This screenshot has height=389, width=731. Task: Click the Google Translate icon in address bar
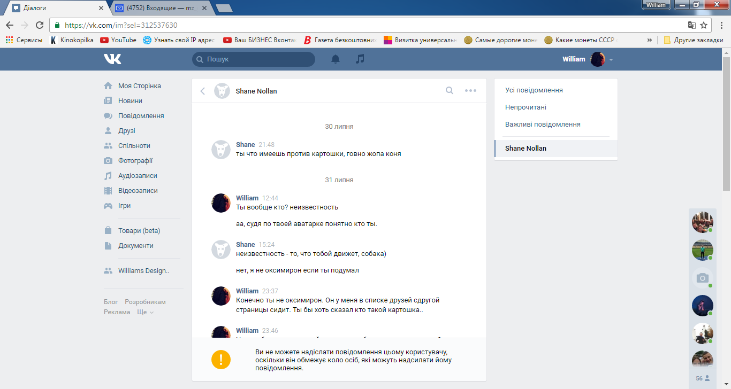pos(691,25)
